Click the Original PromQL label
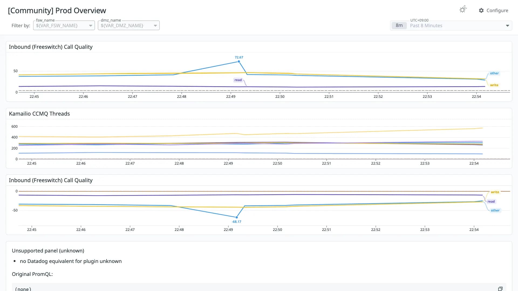518x291 pixels. pos(32,274)
